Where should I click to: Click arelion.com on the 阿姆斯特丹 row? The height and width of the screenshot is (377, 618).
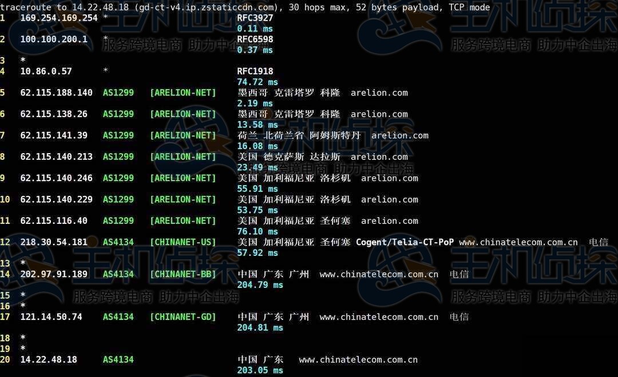click(399, 135)
